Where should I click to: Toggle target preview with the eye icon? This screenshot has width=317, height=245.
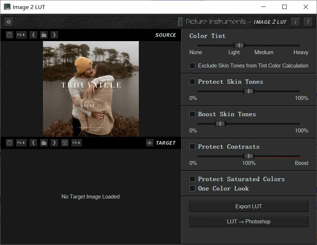[150, 143]
